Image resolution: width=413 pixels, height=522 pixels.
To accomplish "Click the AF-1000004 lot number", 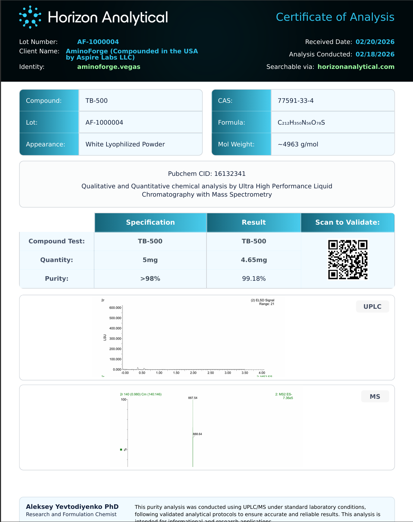I will point(98,42).
